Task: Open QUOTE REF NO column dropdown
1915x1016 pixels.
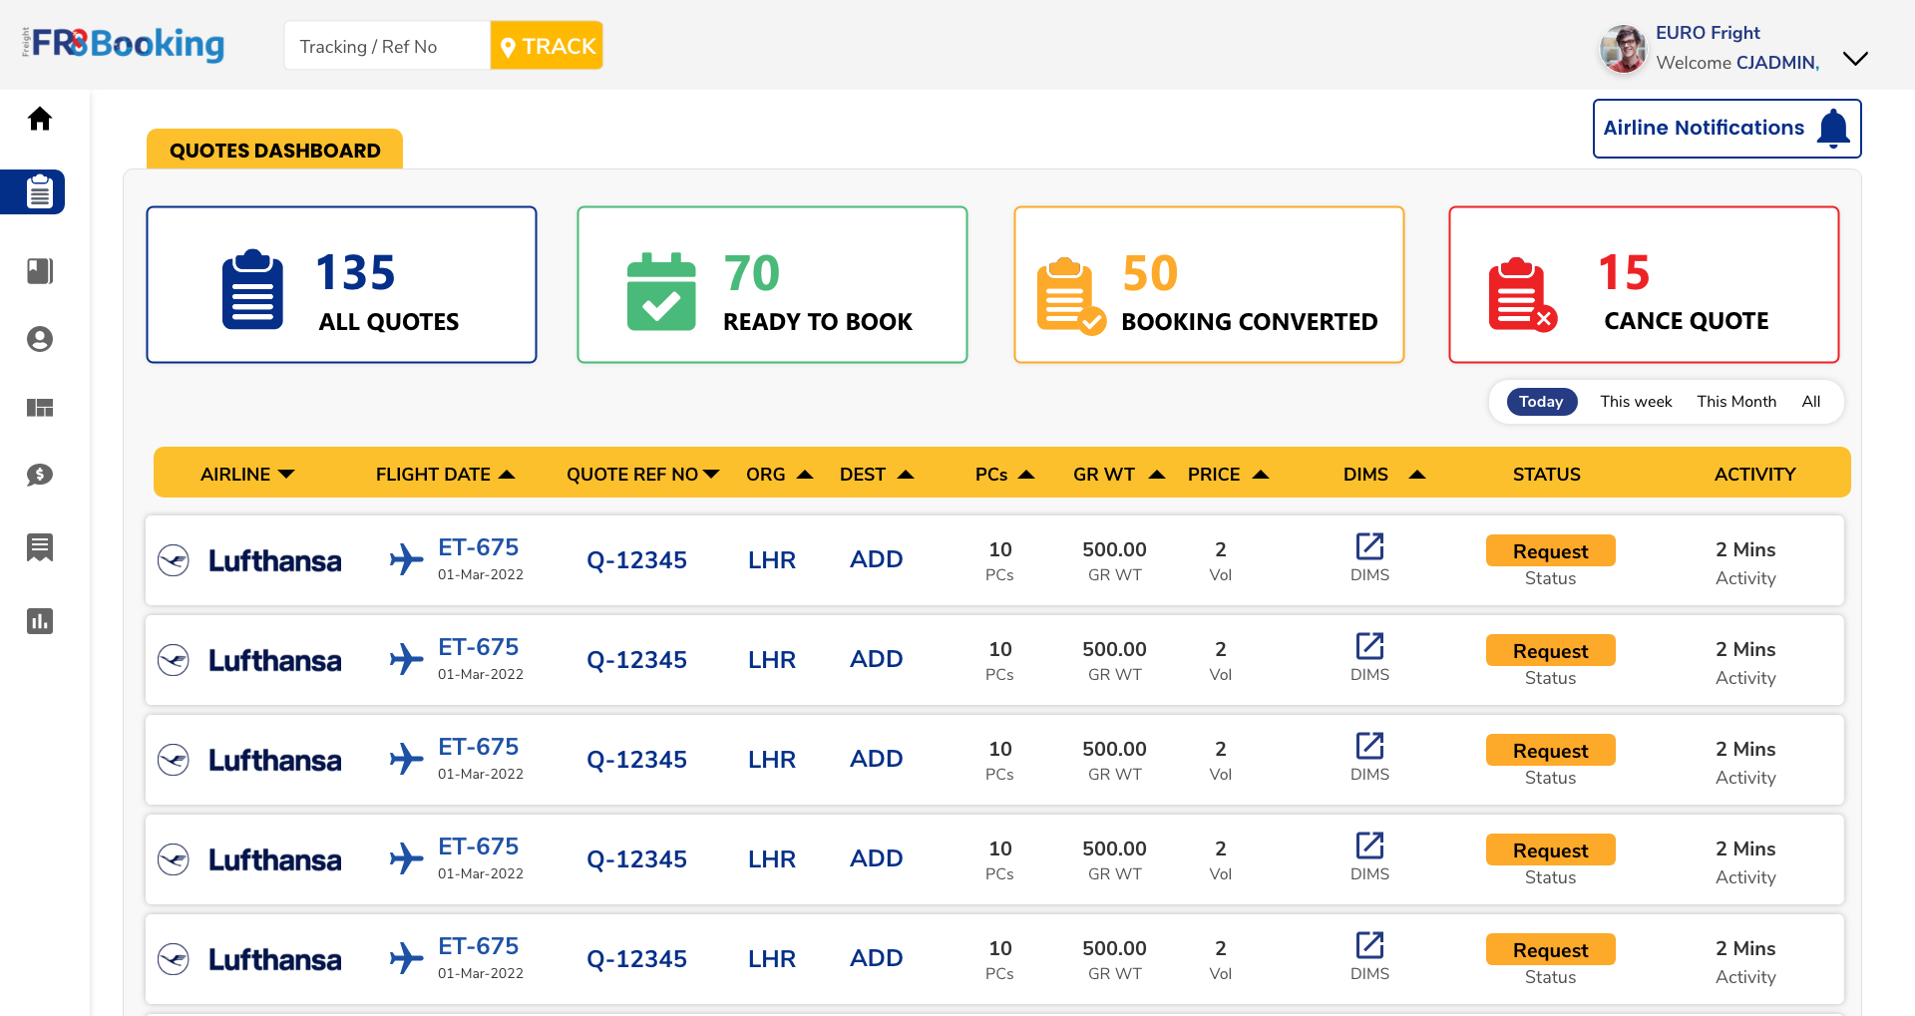Action: coord(711,474)
